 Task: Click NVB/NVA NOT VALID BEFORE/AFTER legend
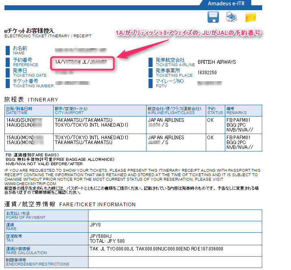click(44, 164)
